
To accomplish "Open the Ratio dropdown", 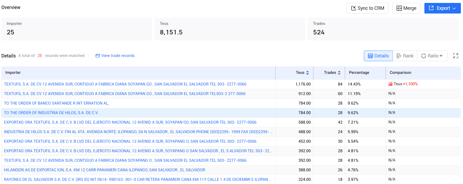I will (x=432, y=56).
